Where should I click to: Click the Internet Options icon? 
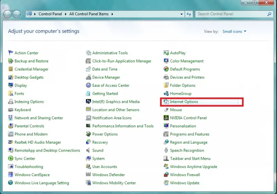tap(166, 102)
